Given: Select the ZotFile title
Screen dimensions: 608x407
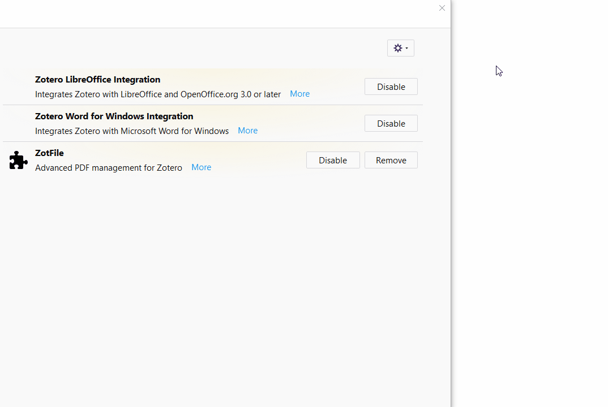Looking at the screenshot, I should [x=49, y=153].
